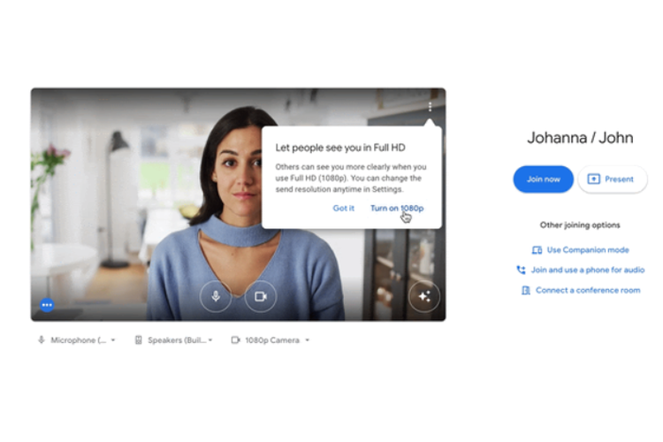This screenshot has height=442, width=663.
Task: Turn off the camera in the video preview
Action: pos(261,296)
